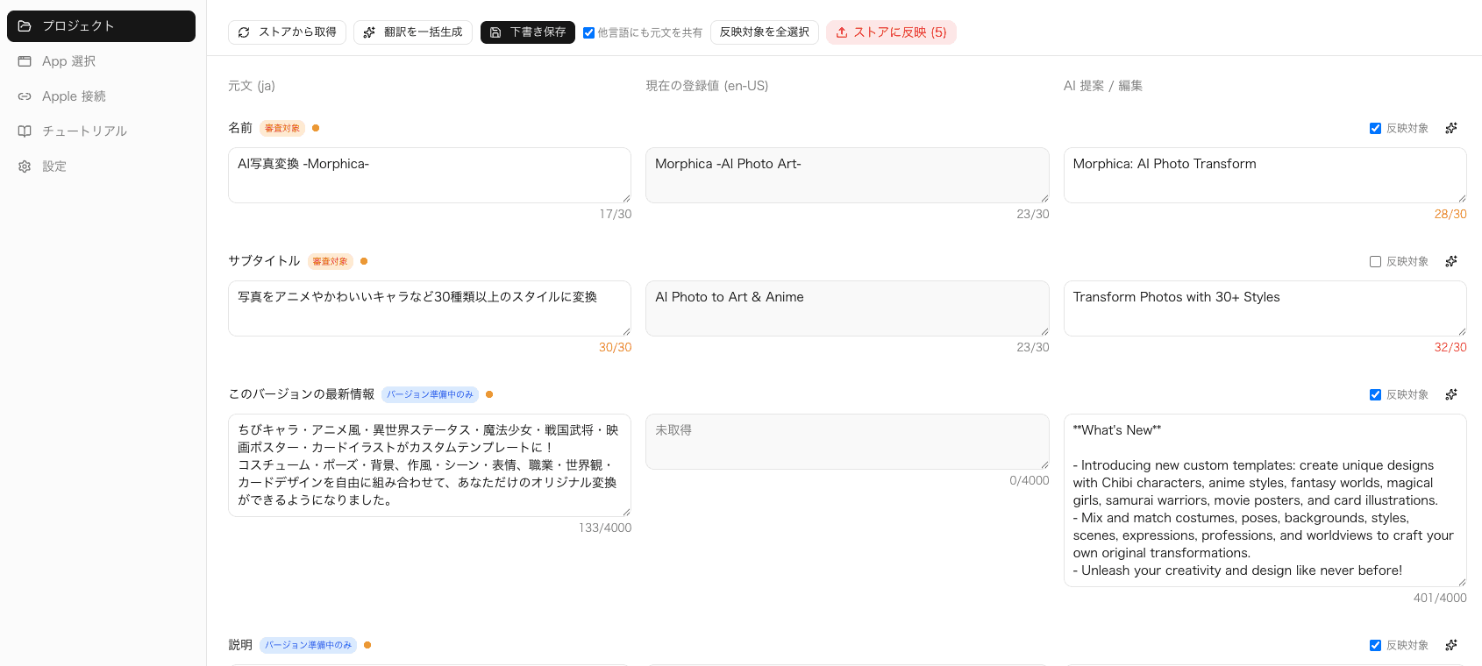Click the 未取得 current value field
The image size is (1482, 666).
click(x=847, y=442)
